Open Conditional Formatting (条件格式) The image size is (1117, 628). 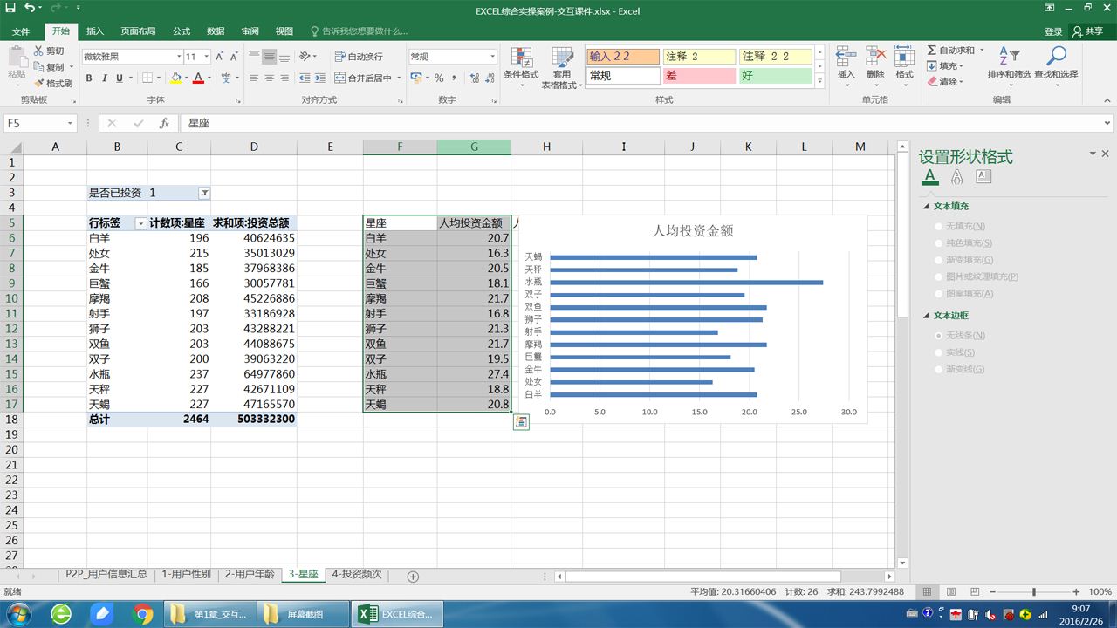[521, 65]
